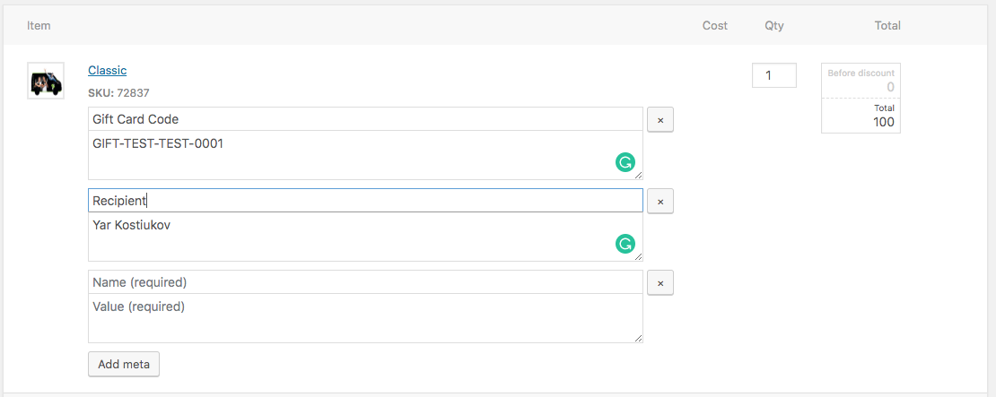Viewport: 996px width, 397px height.
Task: Click the Cost column header
Action: 714,25
